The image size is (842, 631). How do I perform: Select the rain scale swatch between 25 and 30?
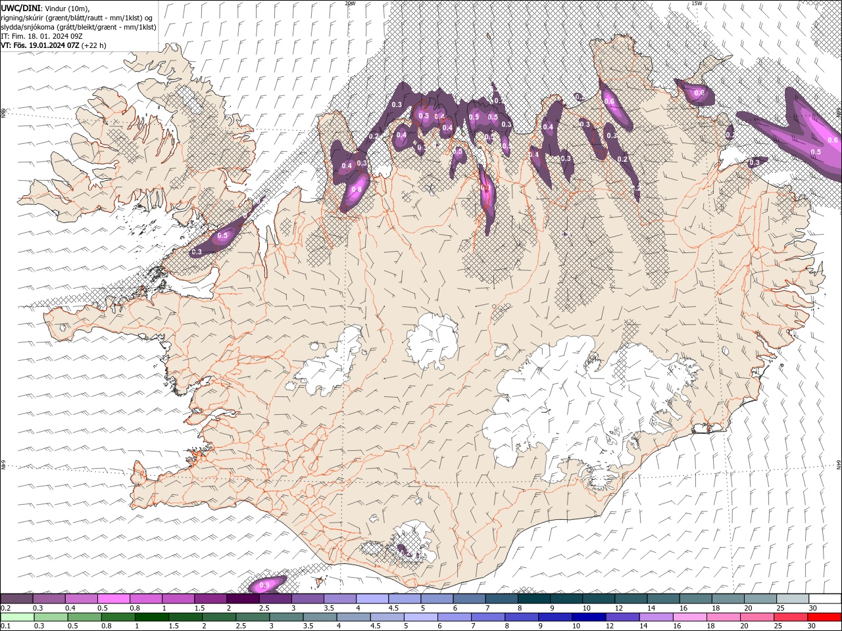tap(792, 617)
